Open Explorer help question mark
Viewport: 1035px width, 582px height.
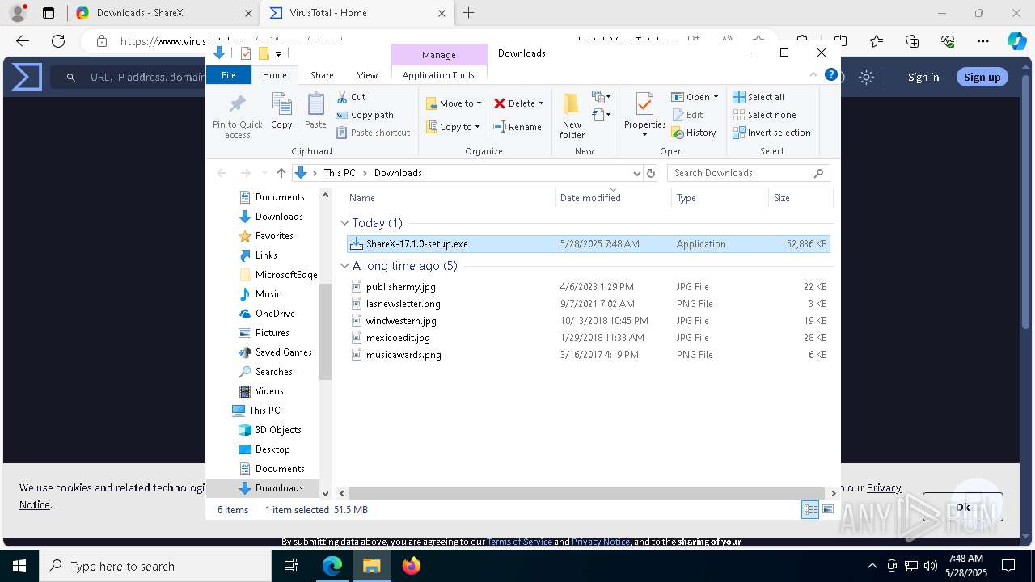tap(830, 74)
